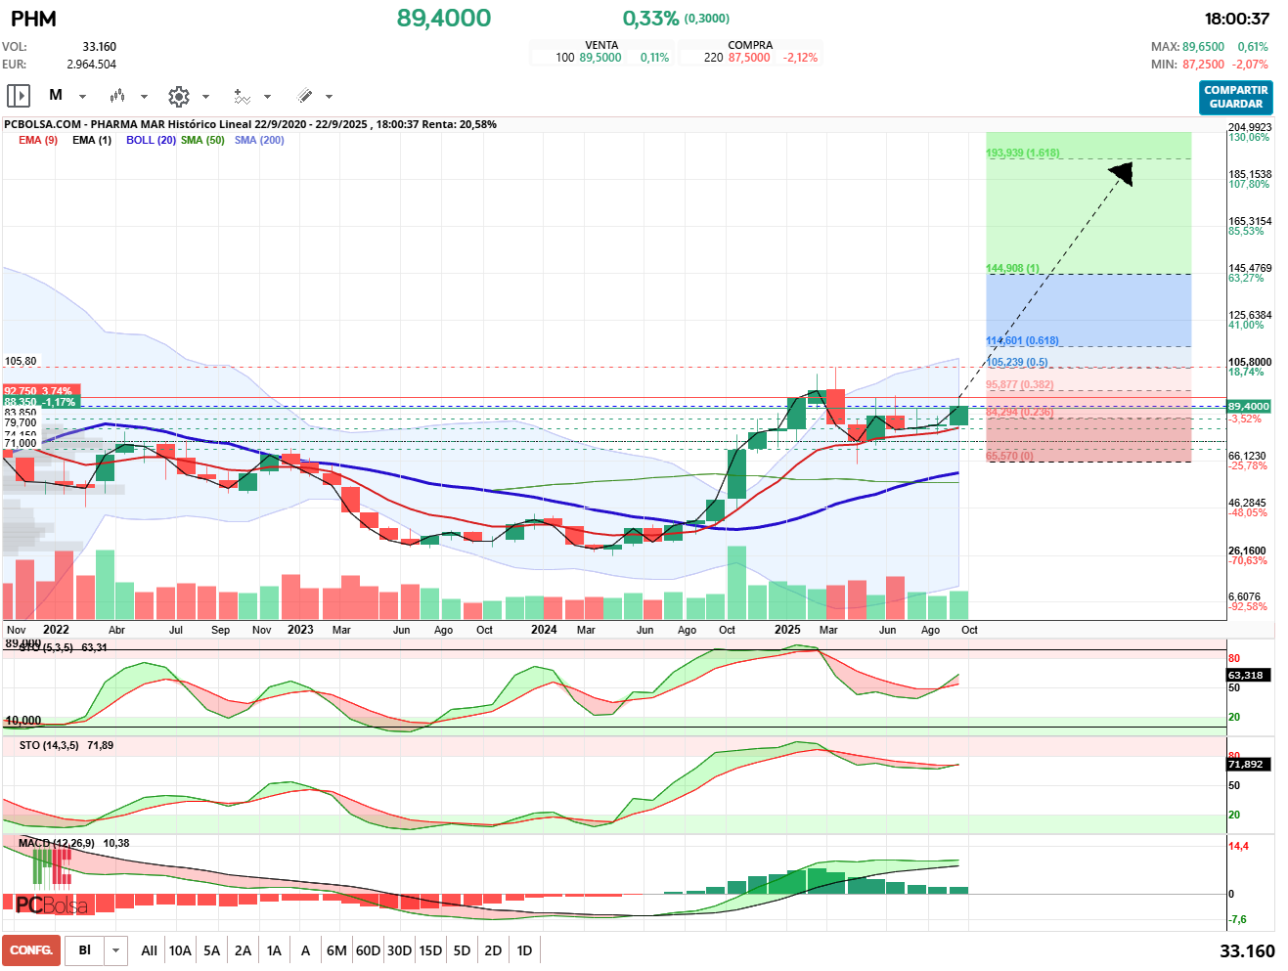Click the add indicator icon
Viewport: 1288px width, 971px height.
point(242,96)
